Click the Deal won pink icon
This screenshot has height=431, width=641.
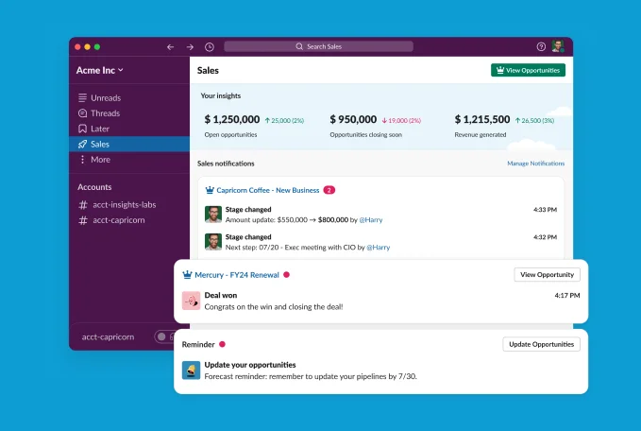[x=191, y=301]
